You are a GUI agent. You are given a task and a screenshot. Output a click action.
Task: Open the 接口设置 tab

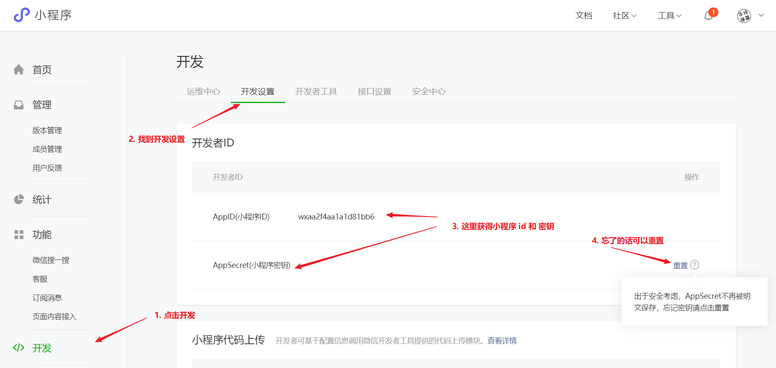pyautogui.click(x=374, y=91)
